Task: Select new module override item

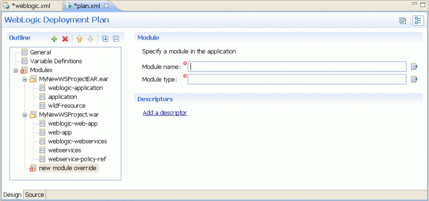Action: (x=68, y=168)
